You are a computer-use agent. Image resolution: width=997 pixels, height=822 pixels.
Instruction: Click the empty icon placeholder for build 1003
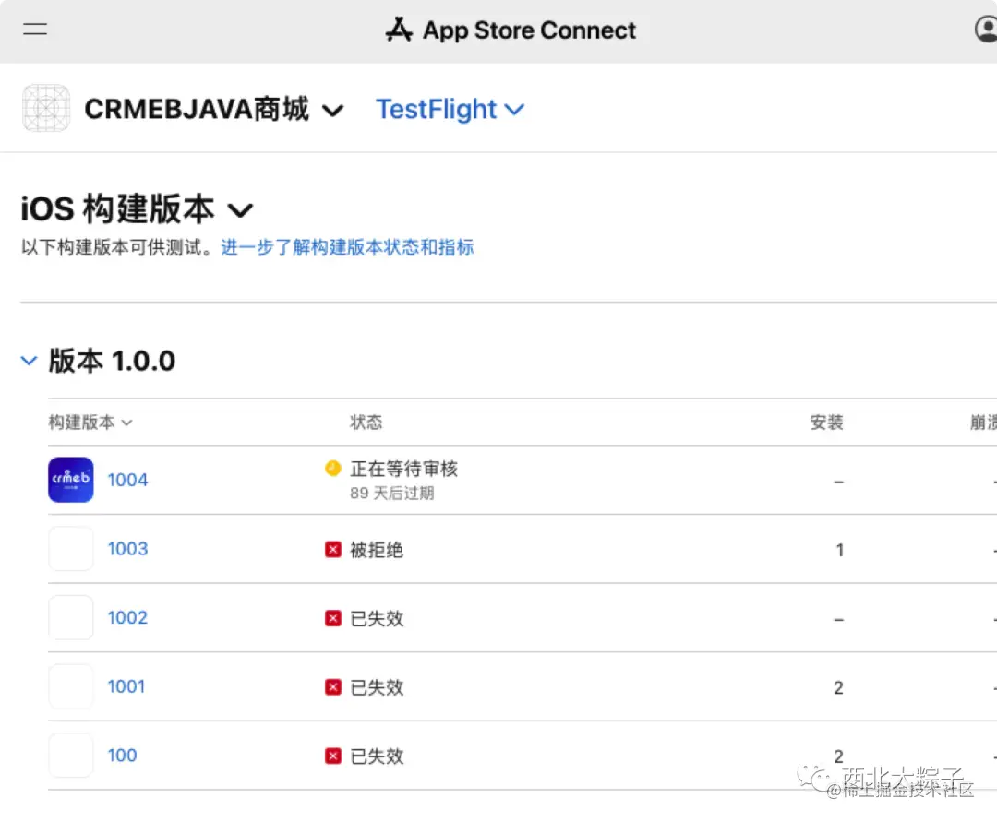pyautogui.click(x=71, y=549)
